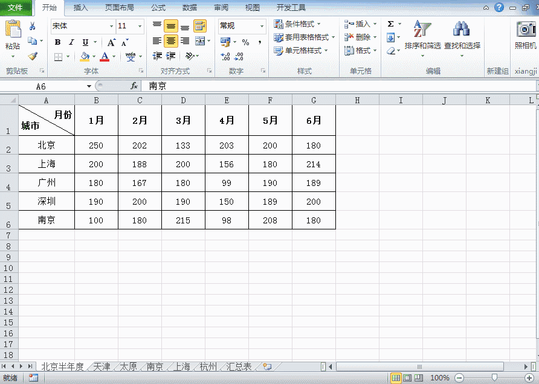Screen dimensions: 539x384
Task: Switch to the 开发工具 ribbon tab
Action: click(x=291, y=8)
